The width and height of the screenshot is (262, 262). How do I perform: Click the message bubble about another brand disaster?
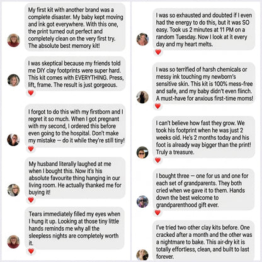coord(75,27)
